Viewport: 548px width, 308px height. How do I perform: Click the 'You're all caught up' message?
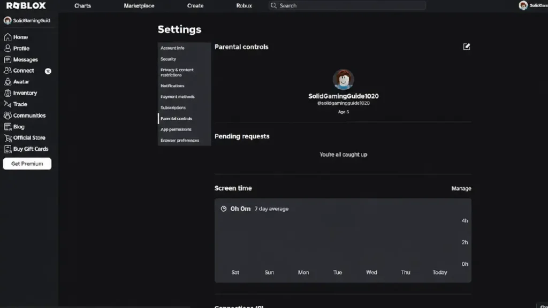click(343, 155)
